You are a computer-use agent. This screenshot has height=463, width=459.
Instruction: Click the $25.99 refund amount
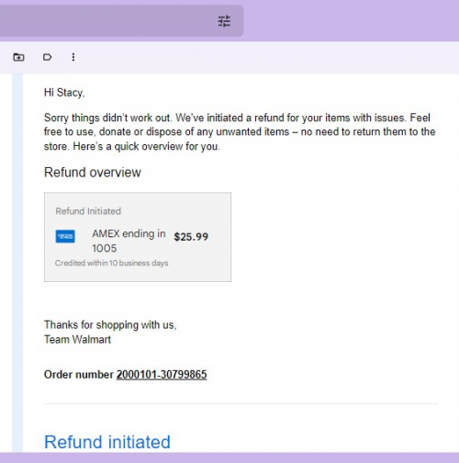(x=191, y=237)
